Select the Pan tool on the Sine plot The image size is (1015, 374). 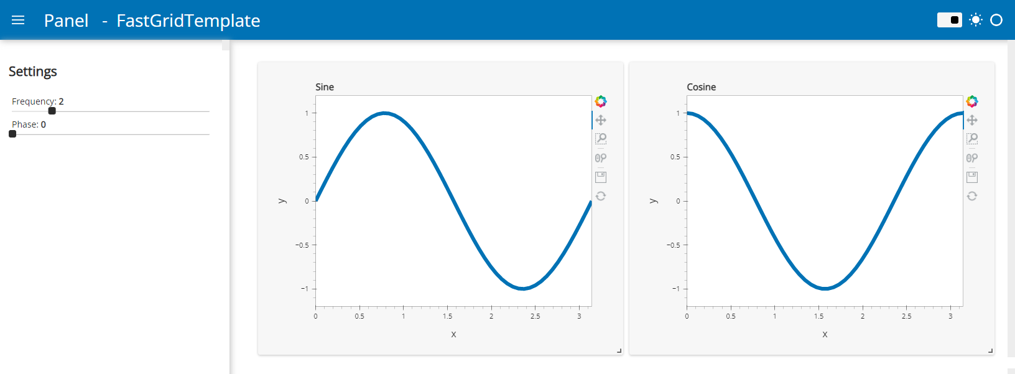(601, 120)
